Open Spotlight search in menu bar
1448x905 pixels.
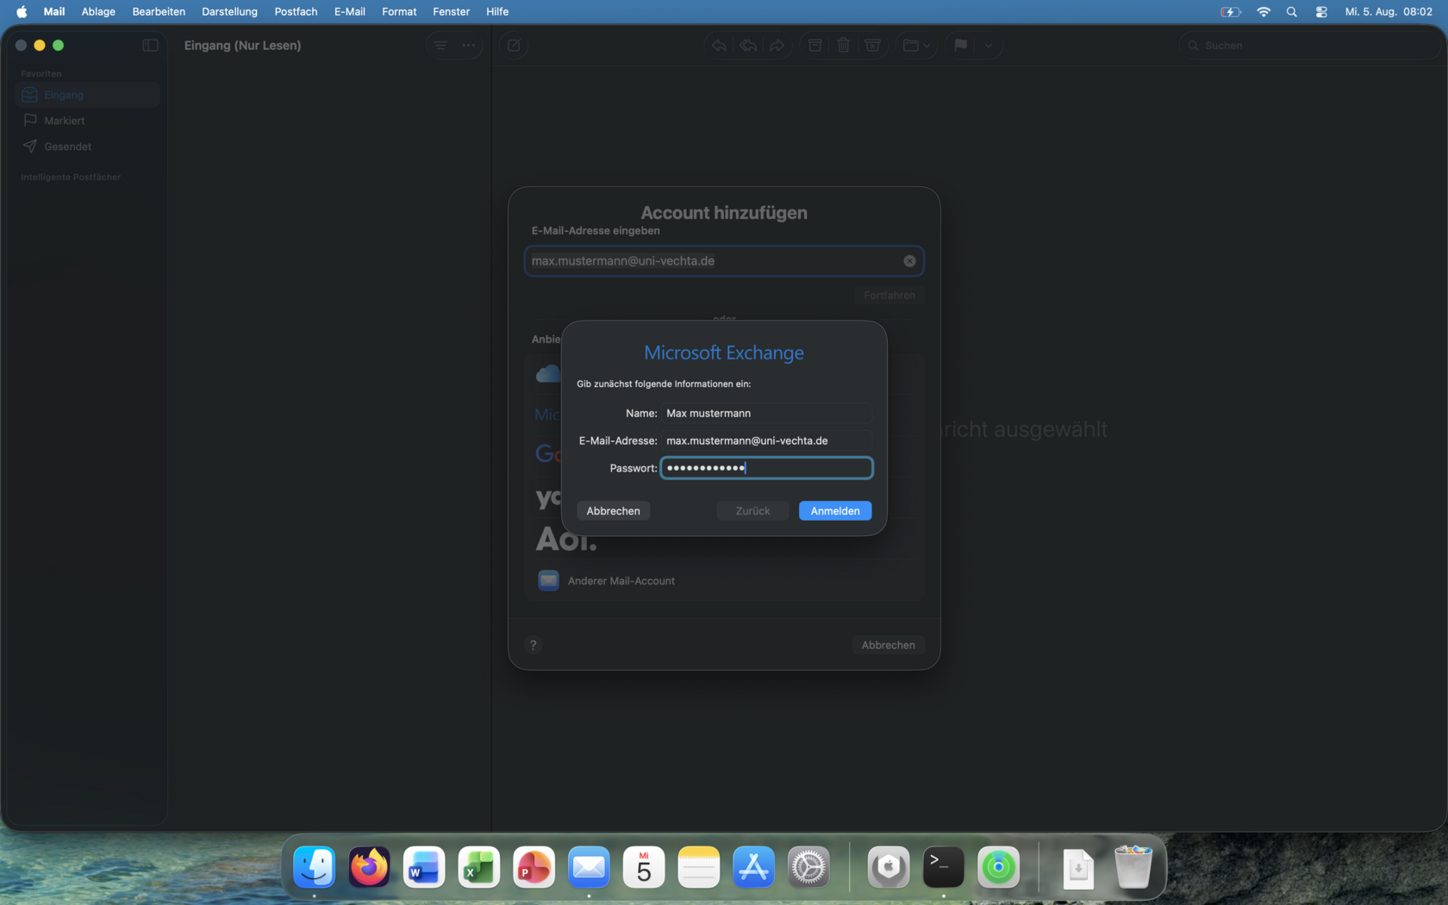click(1291, 12)
